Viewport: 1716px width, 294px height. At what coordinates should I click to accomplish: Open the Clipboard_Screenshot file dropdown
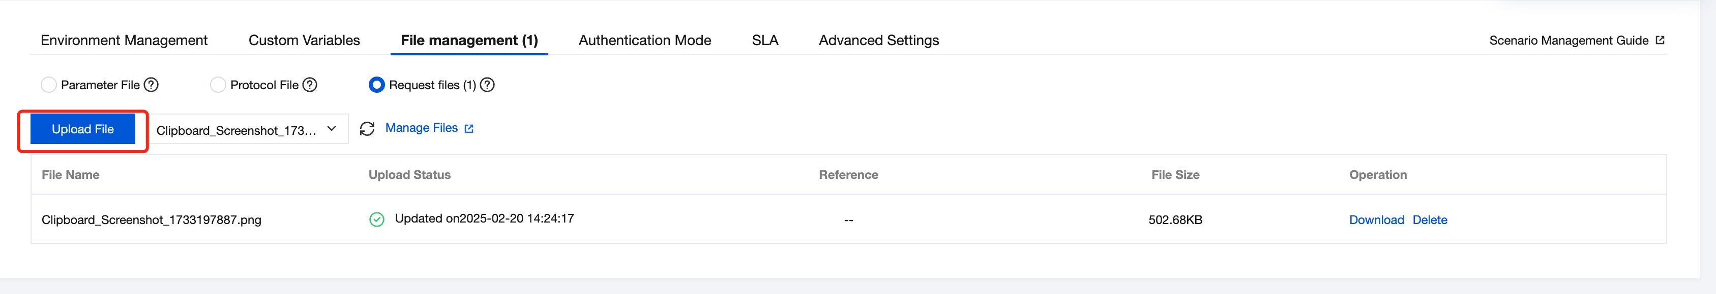[x=248, y=129]
